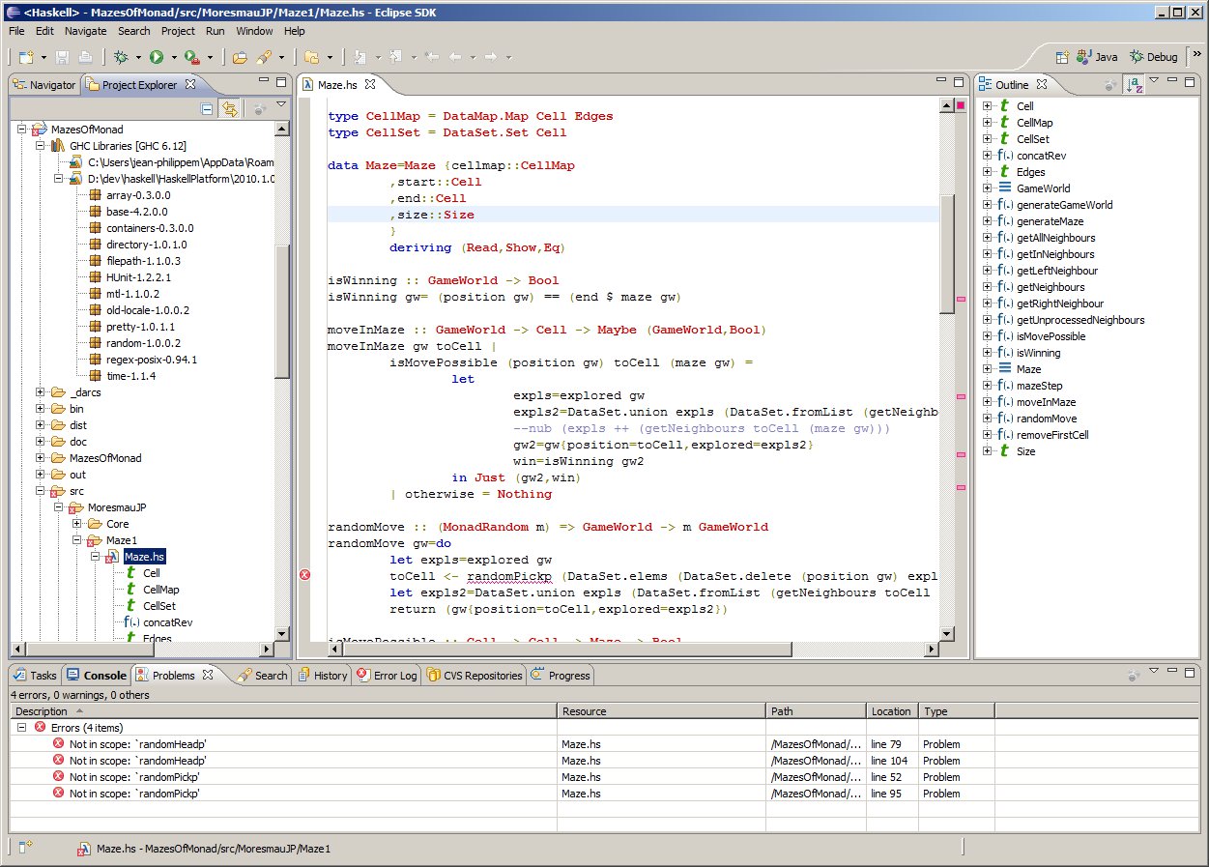Switch to the Debug perspective
Screen dimensions: 1209x867
click(x=1154, y=57)
